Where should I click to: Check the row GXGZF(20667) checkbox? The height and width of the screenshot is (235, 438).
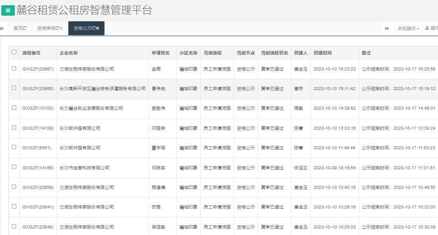click(x=14, y=68)
